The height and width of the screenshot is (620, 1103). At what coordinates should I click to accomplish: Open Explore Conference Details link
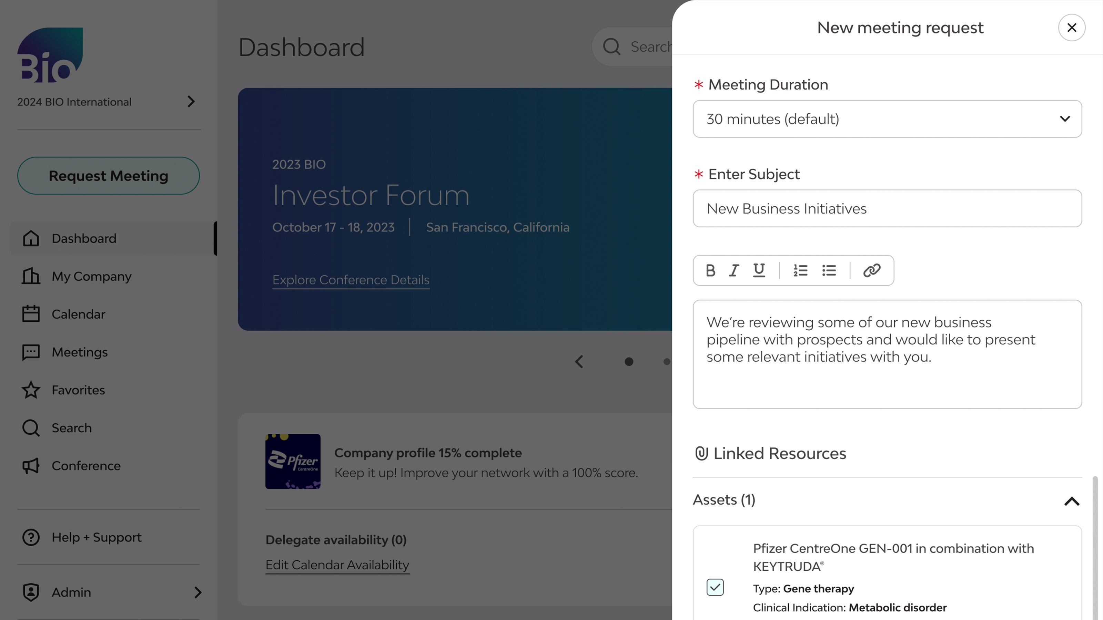click(351, 280)
